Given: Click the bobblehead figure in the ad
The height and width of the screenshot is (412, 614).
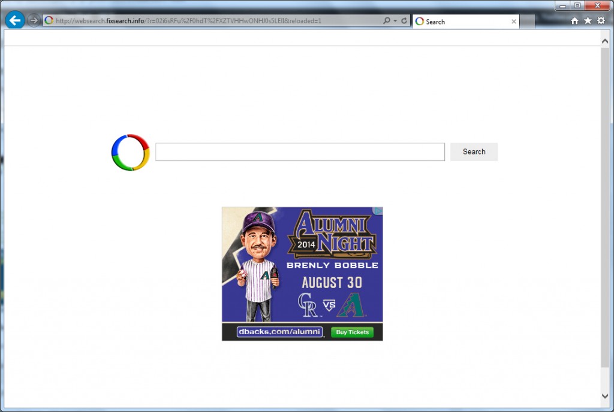Looking at the screenshot, I should 258,266.
